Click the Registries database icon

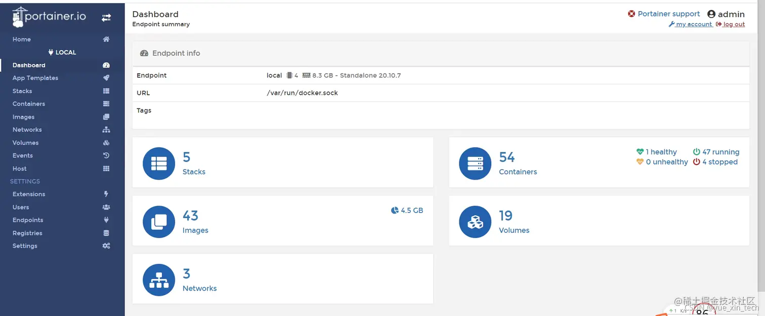tap(106, 233)
